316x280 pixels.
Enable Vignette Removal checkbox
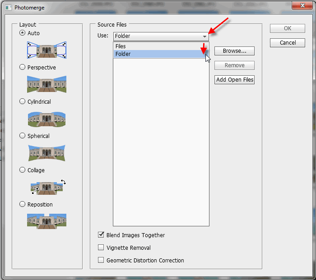point(101,248)
